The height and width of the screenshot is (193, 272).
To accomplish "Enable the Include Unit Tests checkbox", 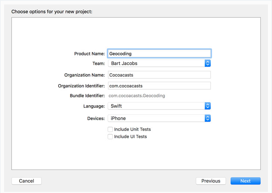I will pos(110,129).
